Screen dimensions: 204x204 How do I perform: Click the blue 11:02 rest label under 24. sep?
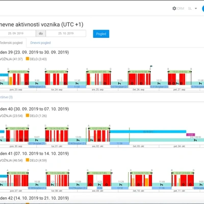(x=77, y=87)
